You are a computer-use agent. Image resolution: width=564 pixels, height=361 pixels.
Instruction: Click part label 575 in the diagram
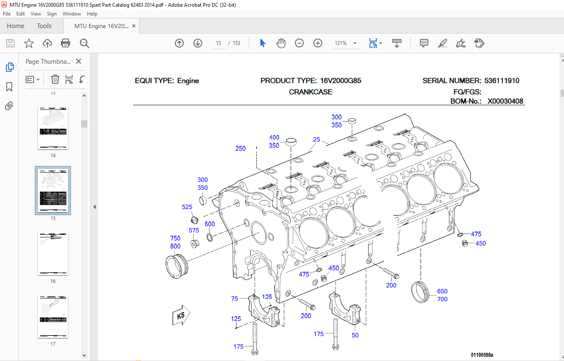click(x=194, y=230)
